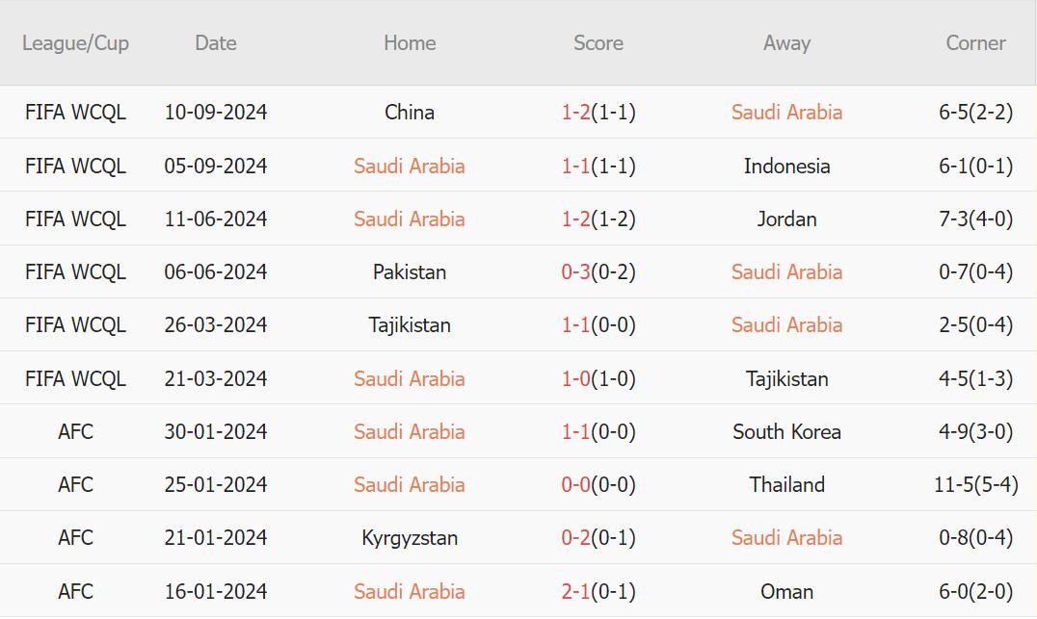Select the Home column header
The image size is (1037, 619).
(x=410, y=43)
